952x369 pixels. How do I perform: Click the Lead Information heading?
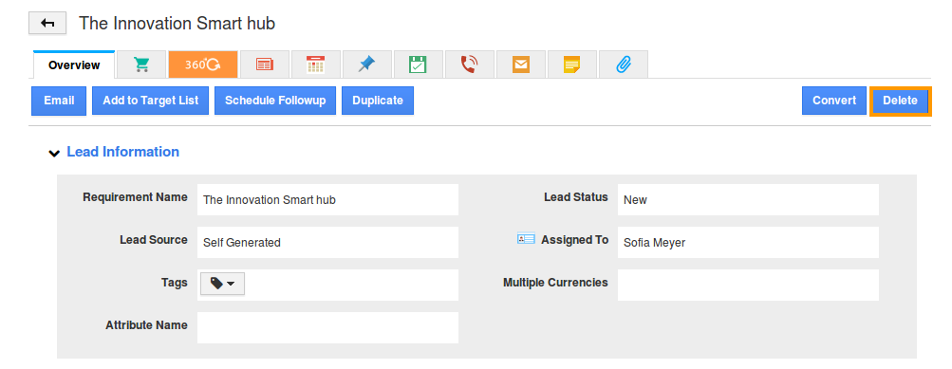122,152
